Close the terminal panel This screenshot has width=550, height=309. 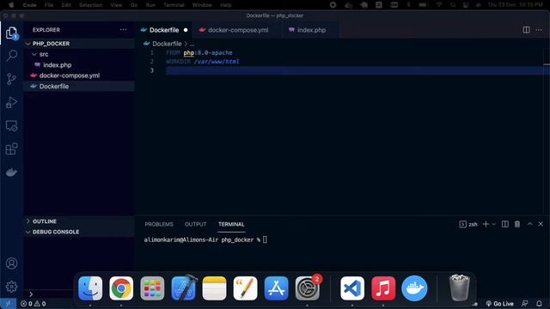[541, 224]
